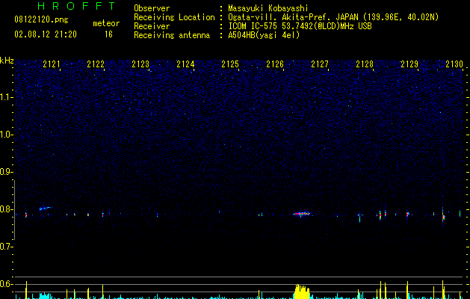Click observer name Masayuki Kobayashi
470x299 pixels.
pos(268,8)
